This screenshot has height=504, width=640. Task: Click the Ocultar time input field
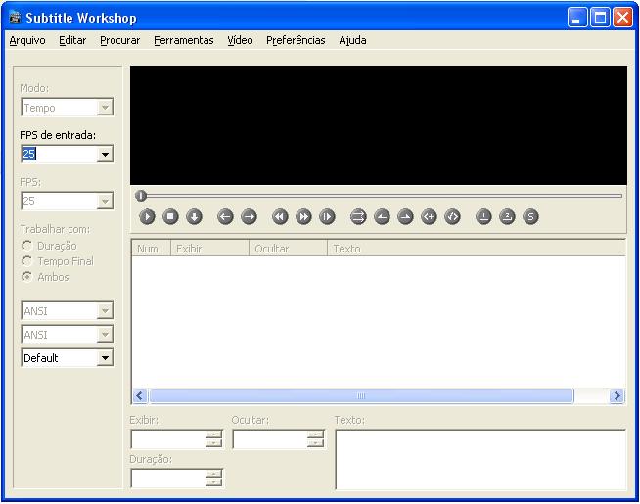click(x=270, y=439)
